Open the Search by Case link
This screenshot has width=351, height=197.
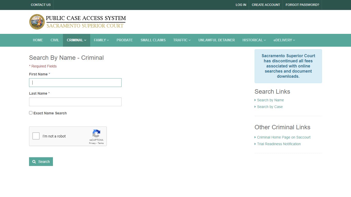(x=270, y=107)
